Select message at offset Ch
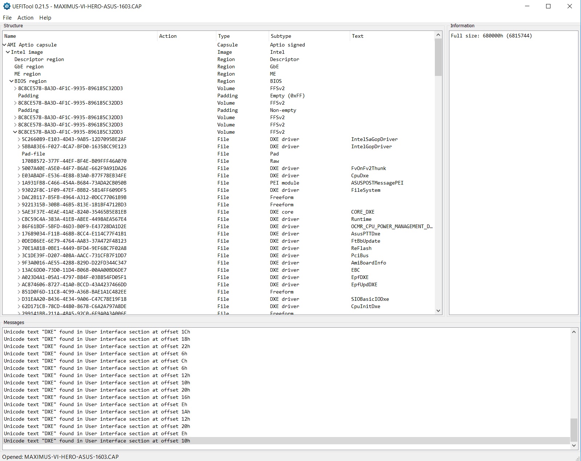Image resolution: width=581 pixels, height=461 pixels. click(x=287, y=361)
